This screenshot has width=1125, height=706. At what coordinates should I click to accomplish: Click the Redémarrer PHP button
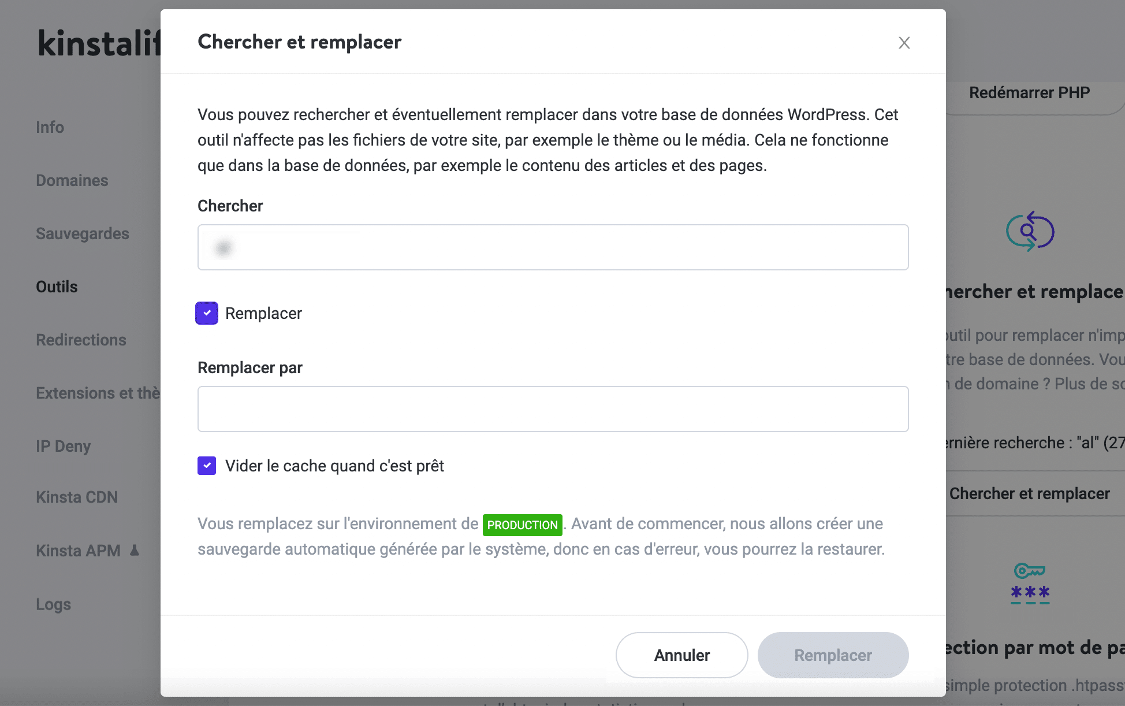coord(1030,92)
